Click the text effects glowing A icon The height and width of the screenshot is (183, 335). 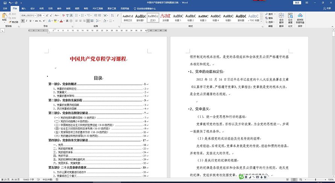point(49,21)
